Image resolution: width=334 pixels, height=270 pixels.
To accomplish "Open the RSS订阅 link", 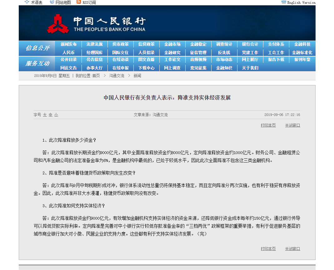I will tap(89, 2).
